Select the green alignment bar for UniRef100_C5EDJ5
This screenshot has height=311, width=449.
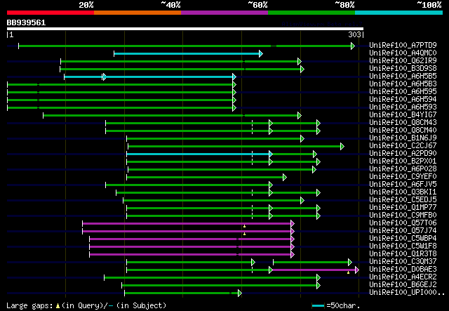213,201
